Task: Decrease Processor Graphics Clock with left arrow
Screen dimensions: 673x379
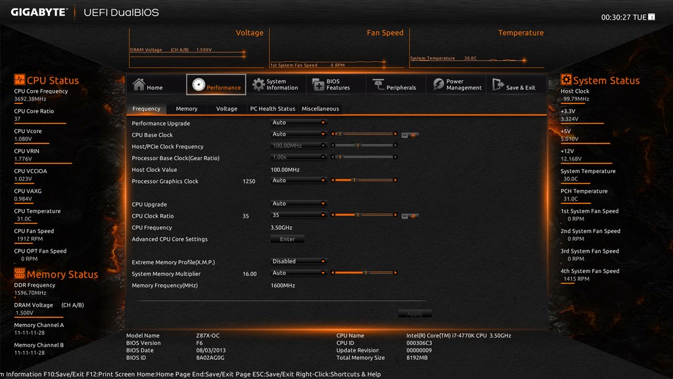Action: tap(333, 180)
